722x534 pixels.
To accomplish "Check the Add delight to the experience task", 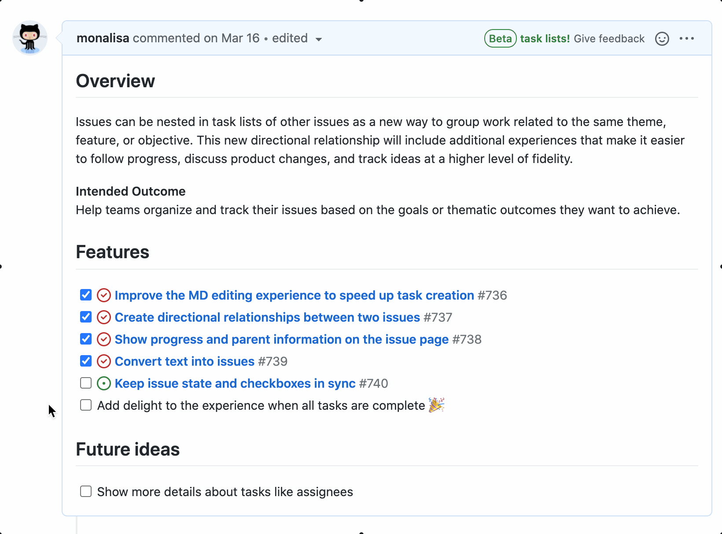I will pos(86,405).
